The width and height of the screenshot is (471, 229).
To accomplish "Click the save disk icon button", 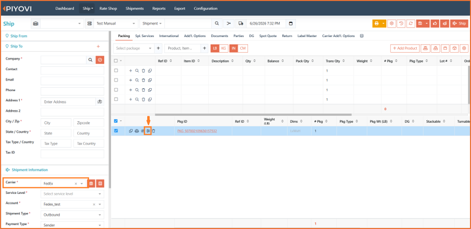I will 420,24.
